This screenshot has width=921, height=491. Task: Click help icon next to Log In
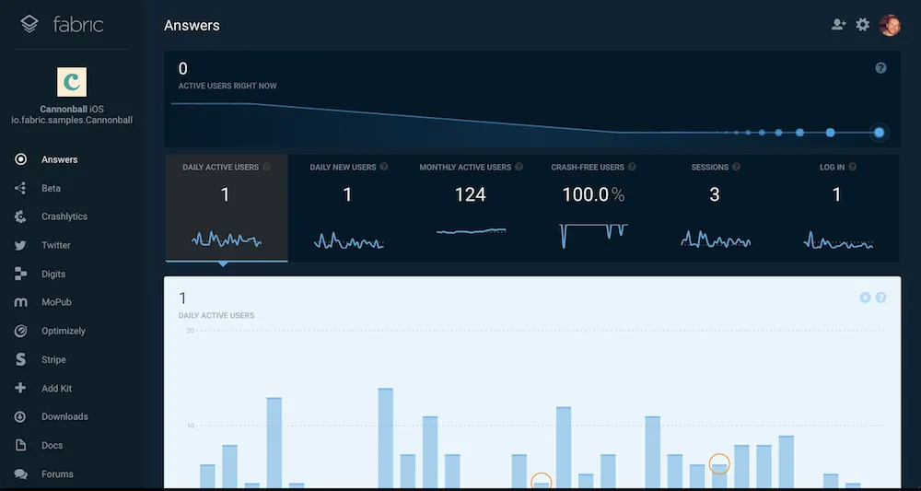click(x=852, y=167)
